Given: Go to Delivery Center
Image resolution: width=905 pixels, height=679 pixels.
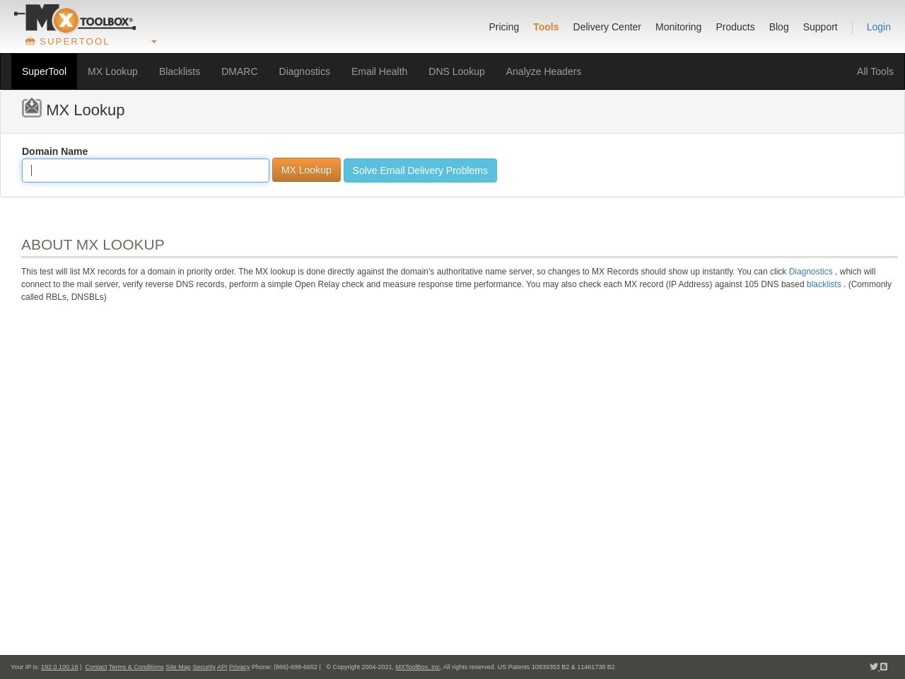Looking at the screenshot, I should (x=607, y=27).
